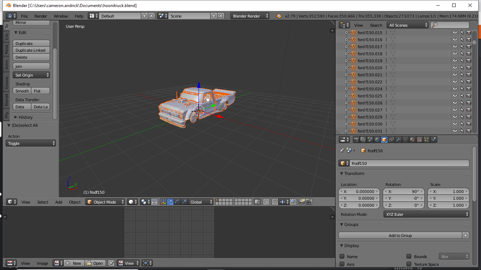Viewport: 481px width, 270px height.
Task: Click the Add to Group button
Action: 400,236
